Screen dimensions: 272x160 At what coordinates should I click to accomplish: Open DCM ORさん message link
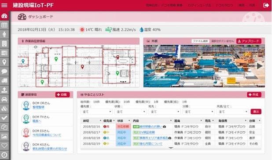tap(38, 107)
